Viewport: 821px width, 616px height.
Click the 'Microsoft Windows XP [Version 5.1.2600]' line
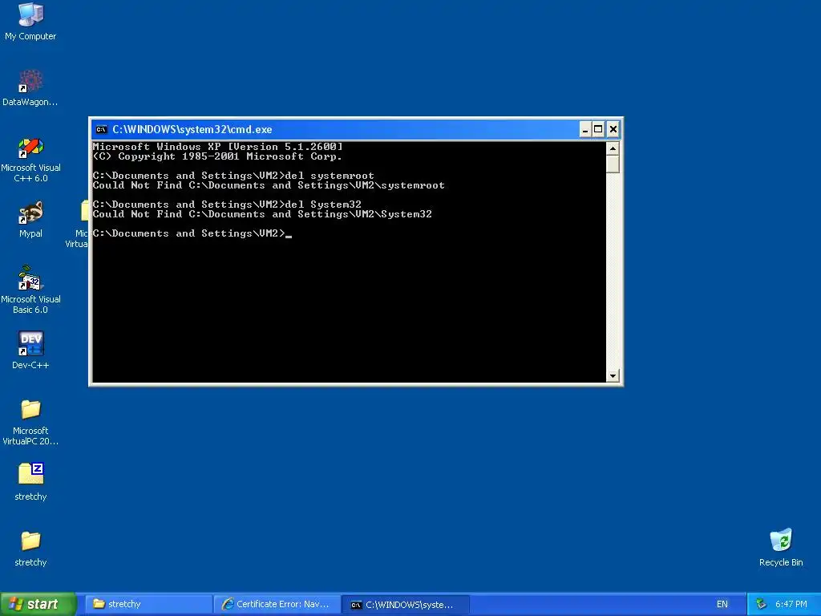pyautogui.click(x=218, y=147)
